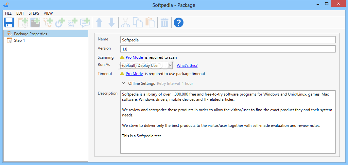Open the FILE menu
Screen dimensions: 348x165
tap(8, 13)
